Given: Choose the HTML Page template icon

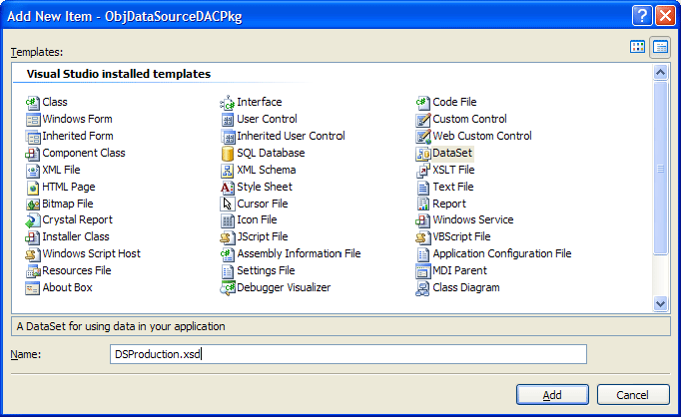Looking at the screenshot, I should pyautogui.click(x=33, y=187).
